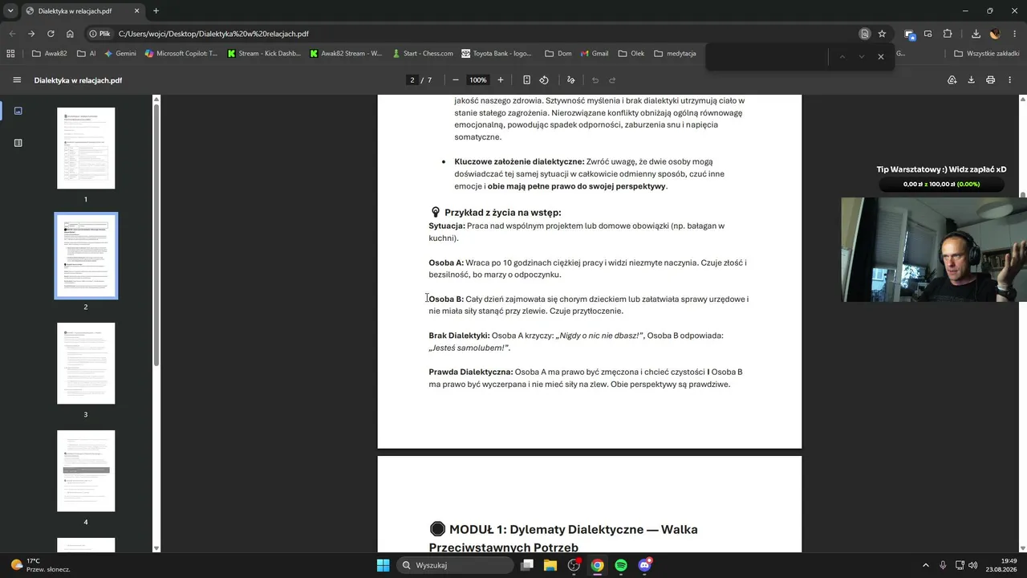Jump to previous find result
Image resolution: width=1027 pixels, height=578 pixels.
point(842,57)
